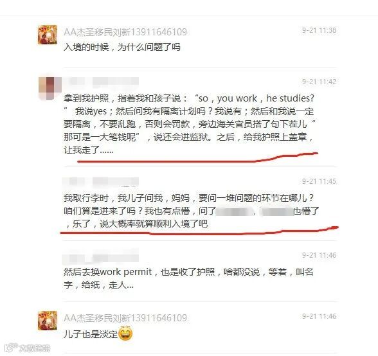The height and width of the screenshot is (356, 378).
Task: Click the message about work permit
Action: click(188, 278)
